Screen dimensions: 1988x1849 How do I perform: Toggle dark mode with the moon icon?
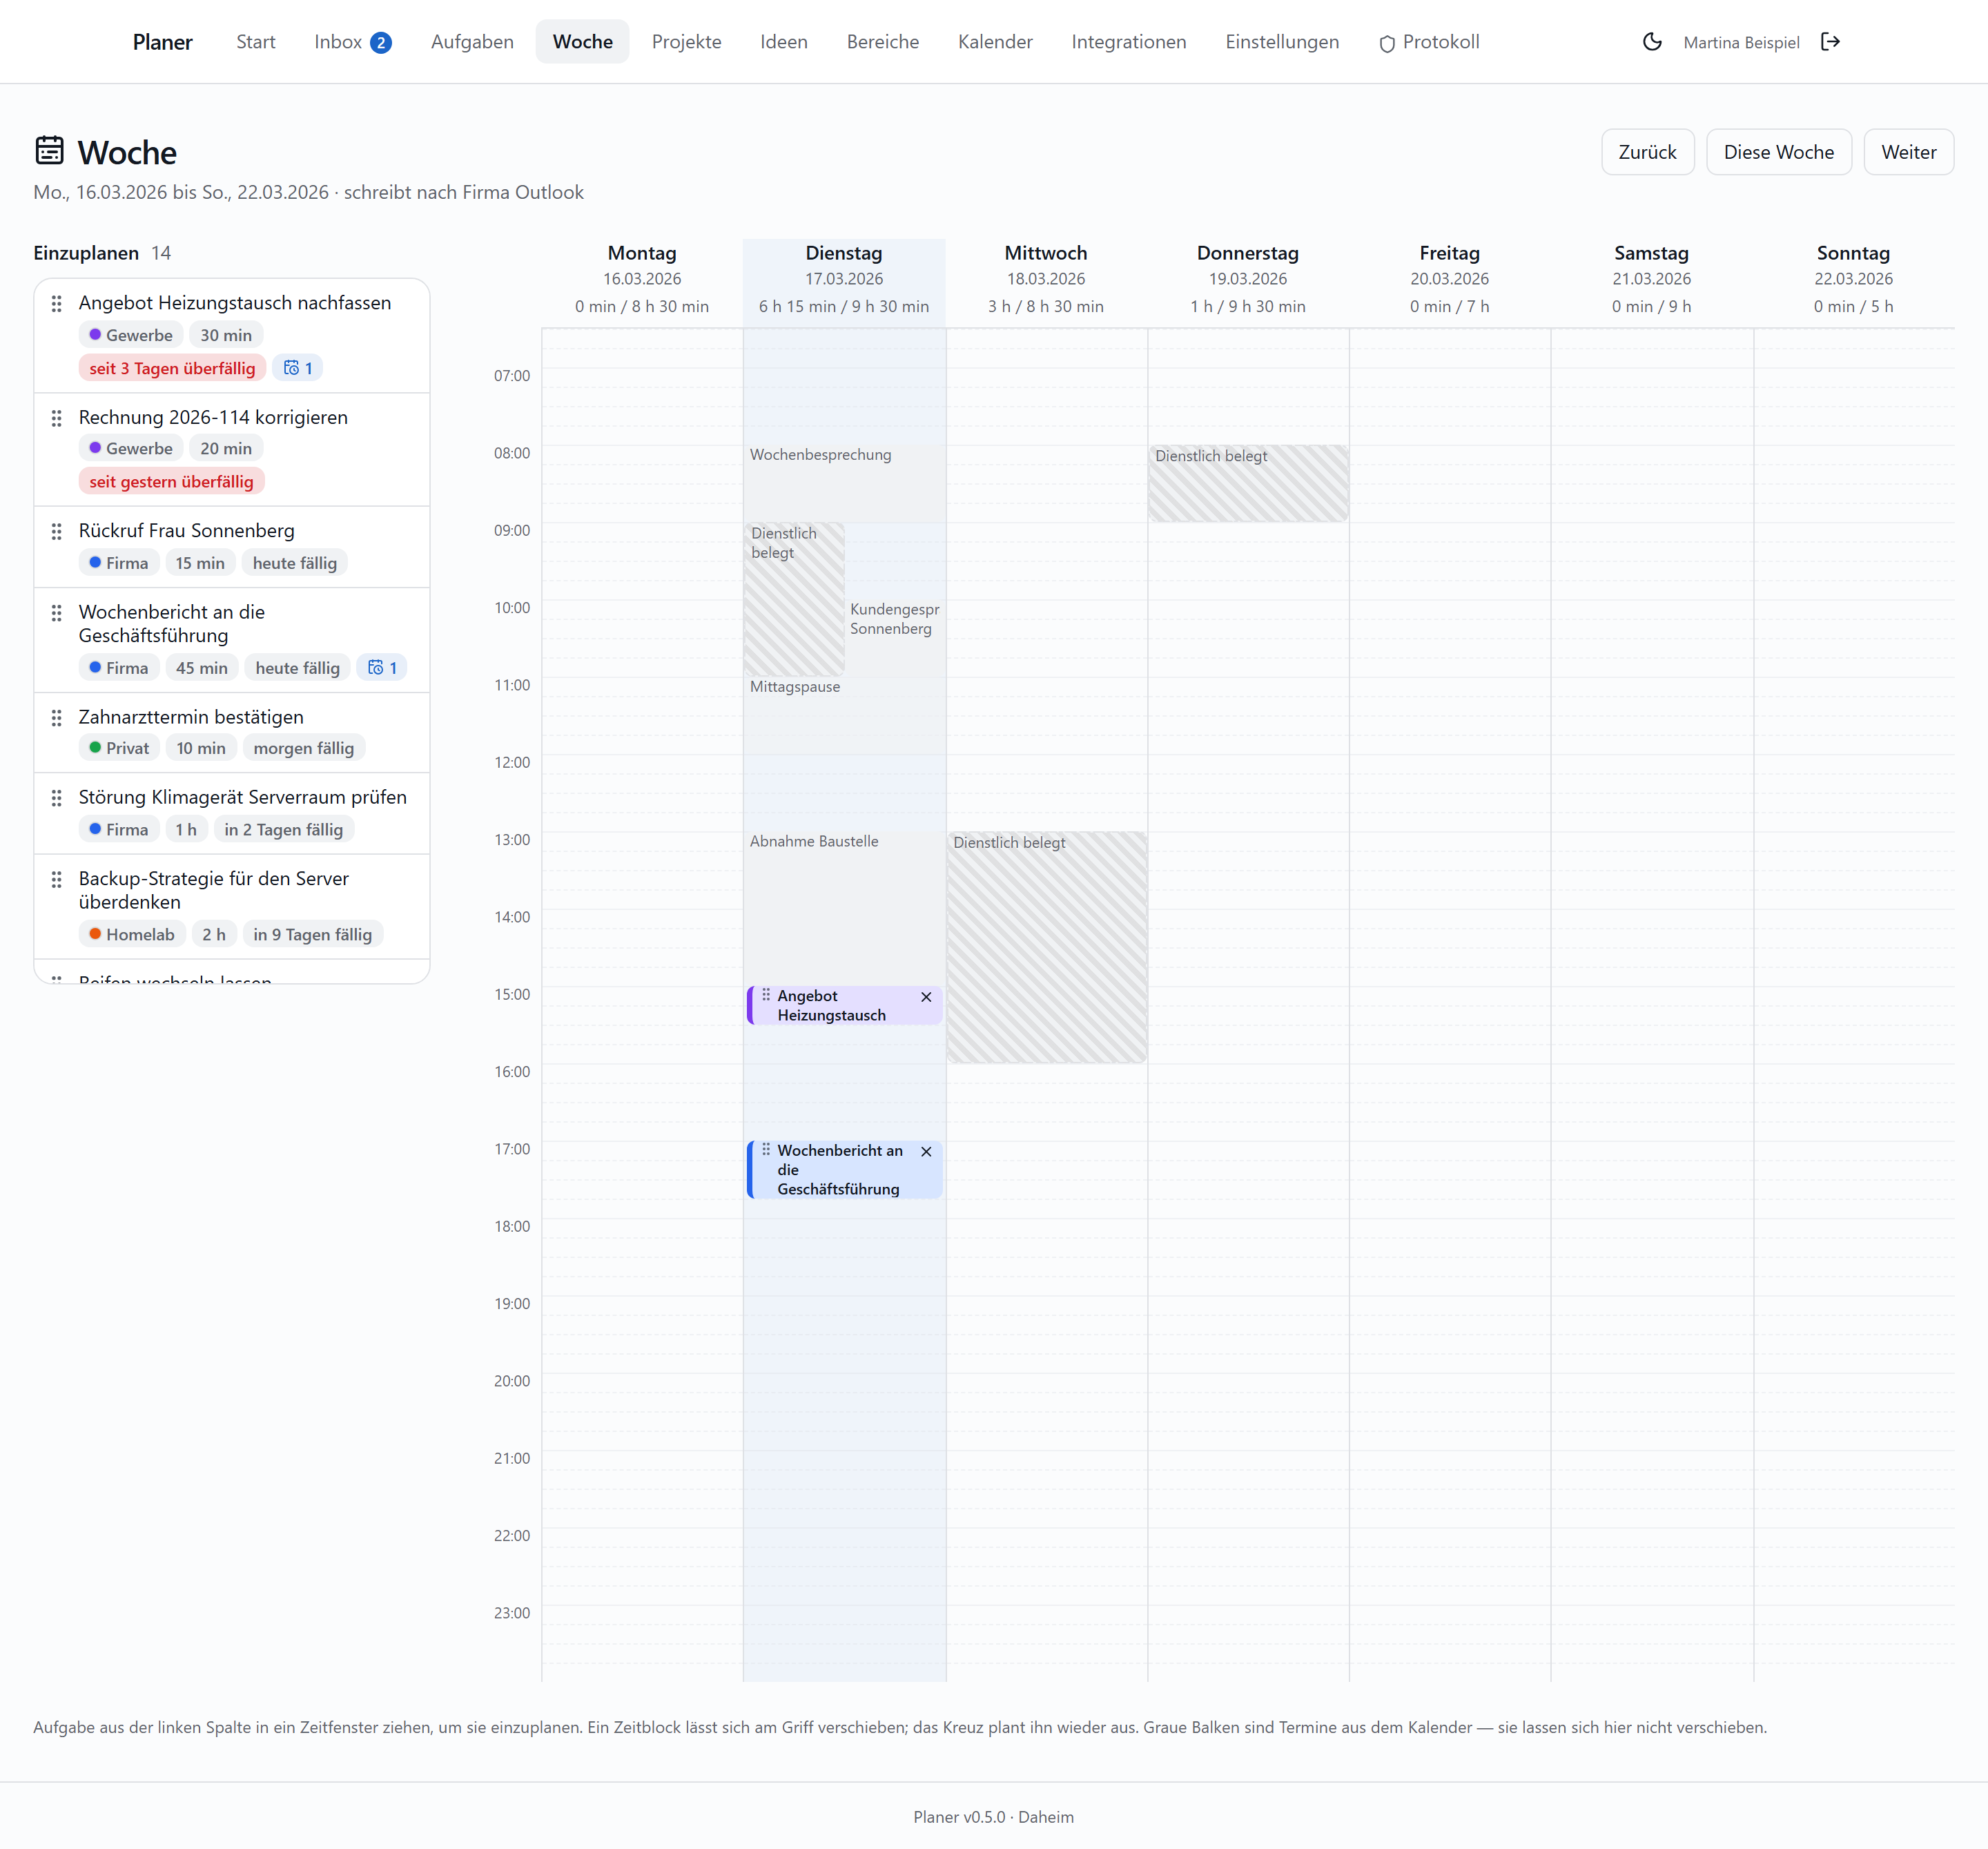(1652, 42)
